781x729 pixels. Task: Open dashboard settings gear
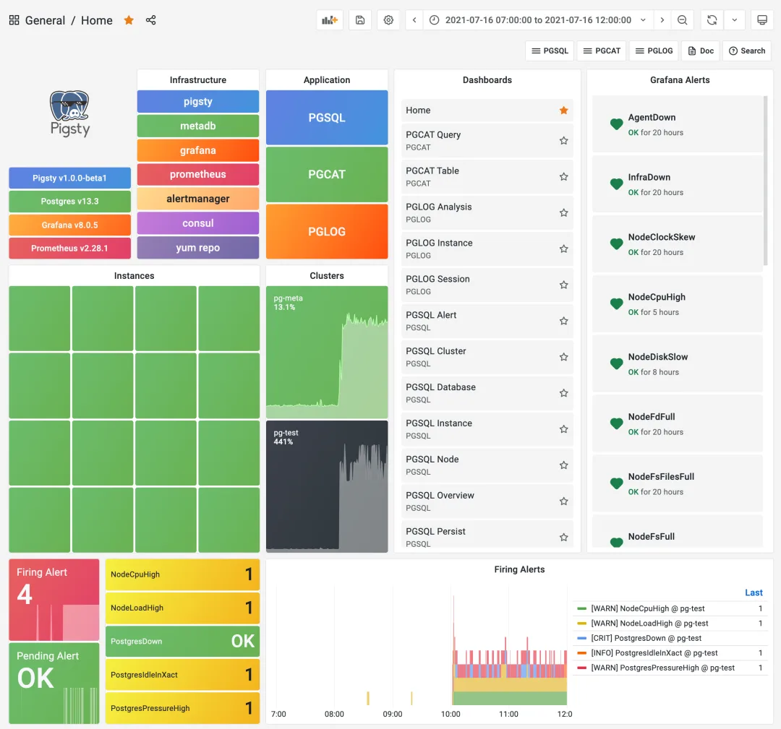click(388, 20)
